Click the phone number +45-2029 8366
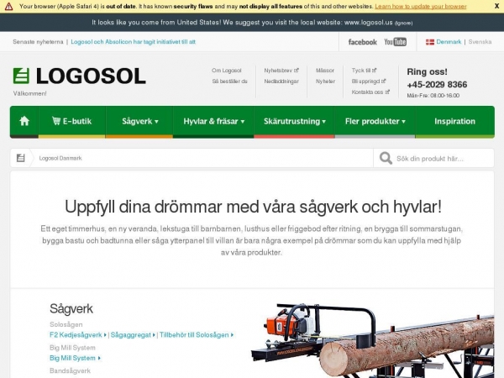This screenshot has width=504, height=378. click(437, 85)
